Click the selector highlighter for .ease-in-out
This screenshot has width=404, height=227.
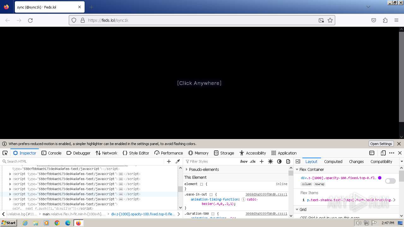click(211, 195)
